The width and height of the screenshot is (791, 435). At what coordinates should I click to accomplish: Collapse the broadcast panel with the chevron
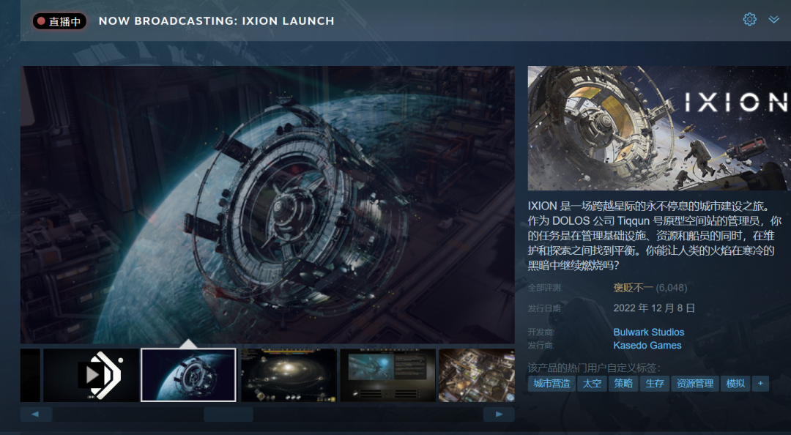coord(774,20)
